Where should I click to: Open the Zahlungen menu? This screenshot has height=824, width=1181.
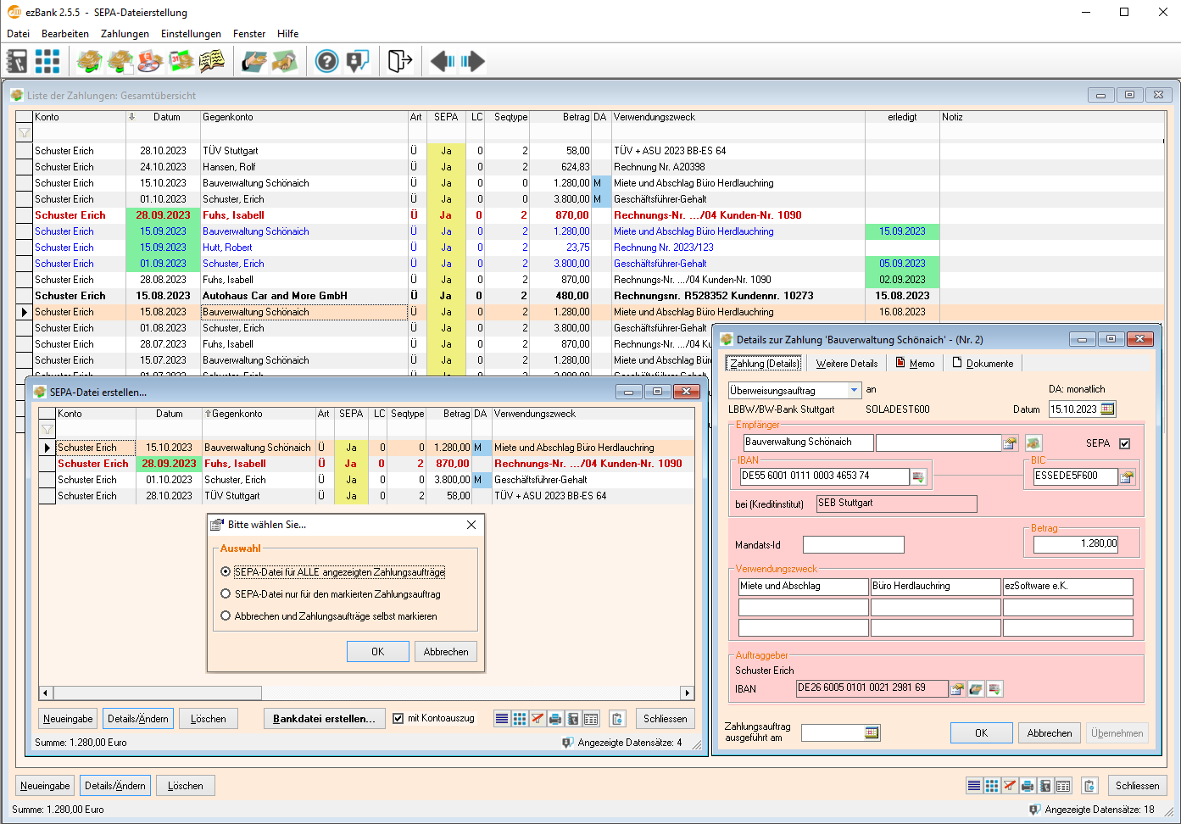click(125, 33)
